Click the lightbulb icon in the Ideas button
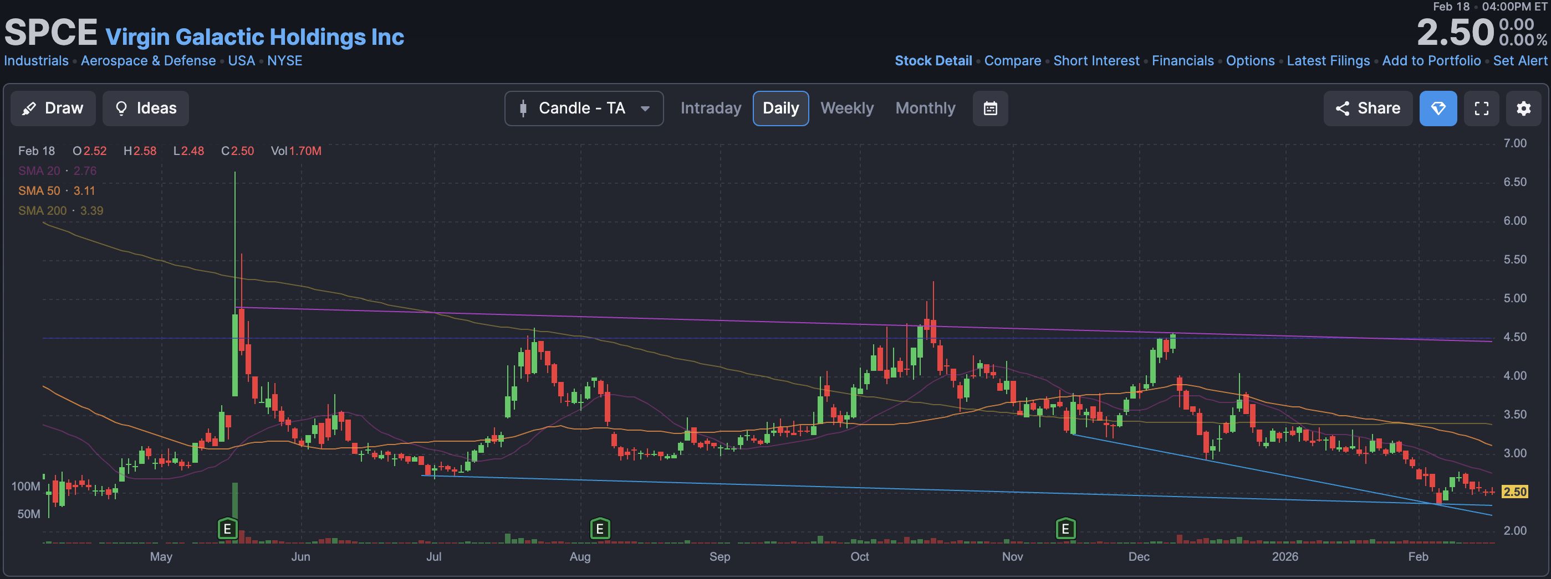 [x=121, y=108]
